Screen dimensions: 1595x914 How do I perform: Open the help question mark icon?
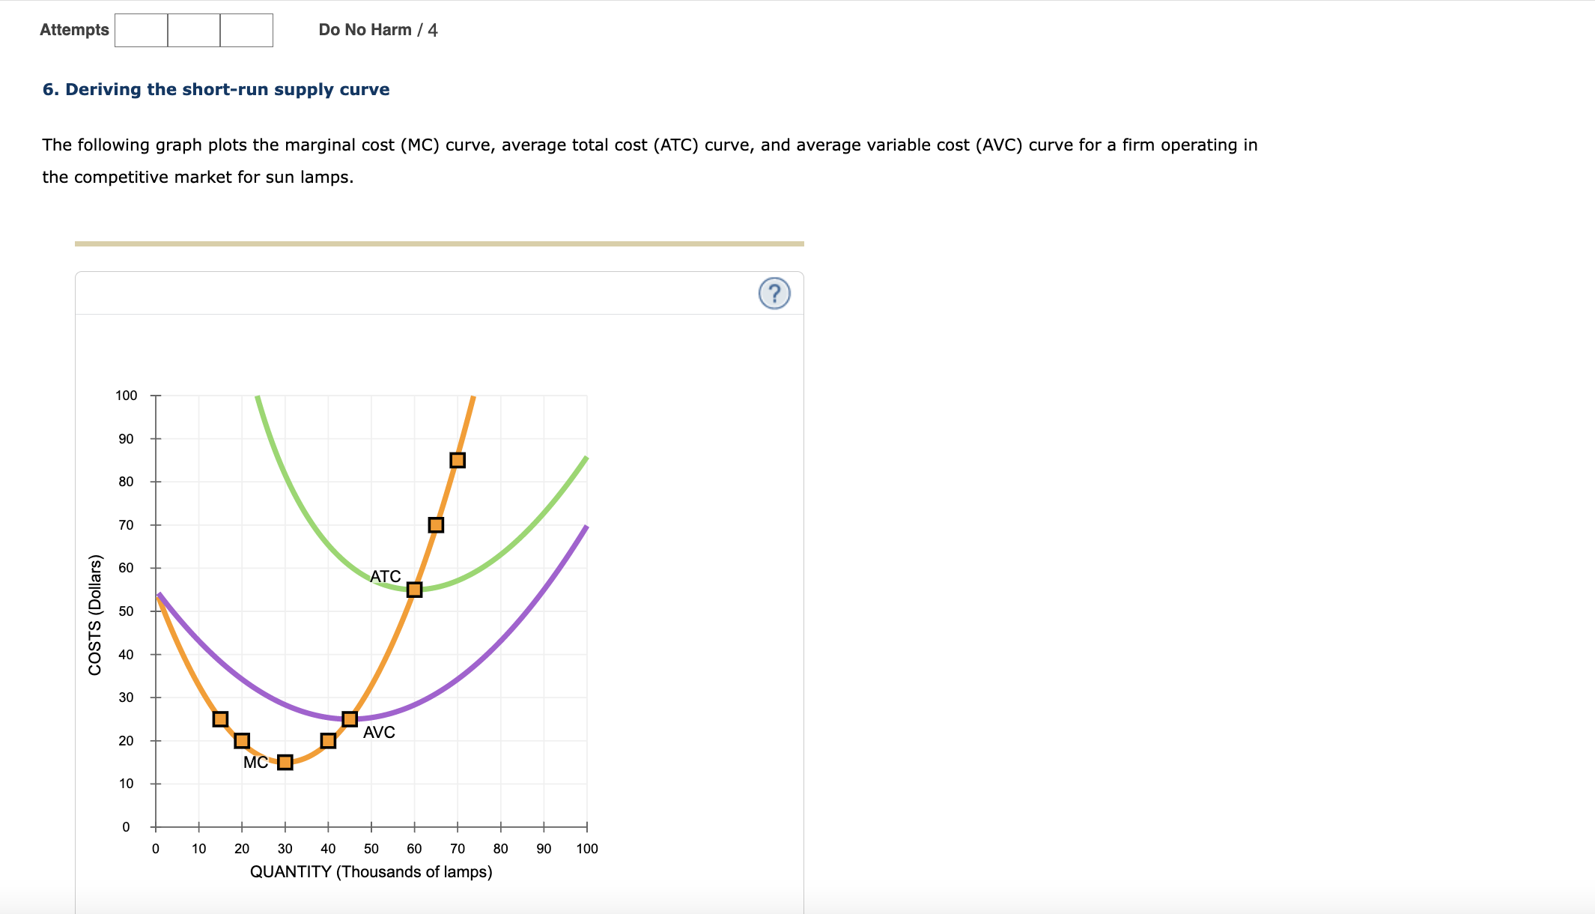pos(775,294)
